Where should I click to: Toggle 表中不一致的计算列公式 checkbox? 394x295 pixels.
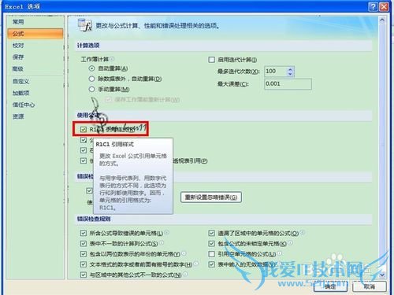coord(84,244)
